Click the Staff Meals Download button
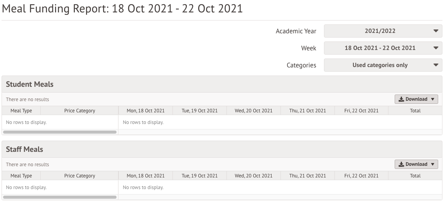Screen dimensions: 444x203 click(x=416, y=164)
